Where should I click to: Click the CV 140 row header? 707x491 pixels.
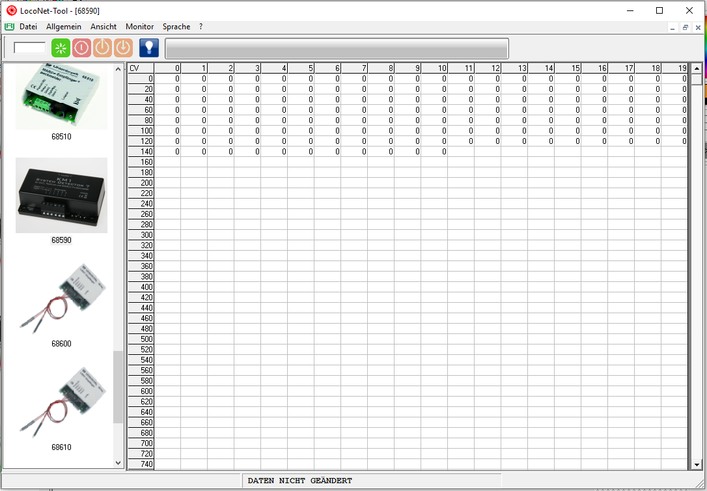point(141,152)
